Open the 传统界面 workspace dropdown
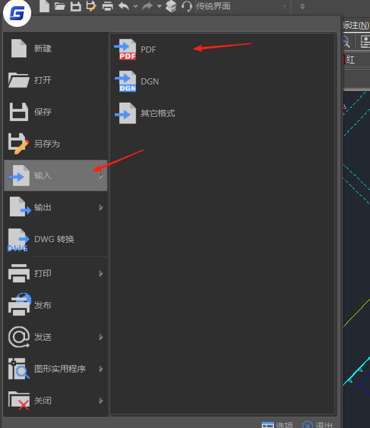The height and width of the screenshot is (428, 370). [242, 6]
